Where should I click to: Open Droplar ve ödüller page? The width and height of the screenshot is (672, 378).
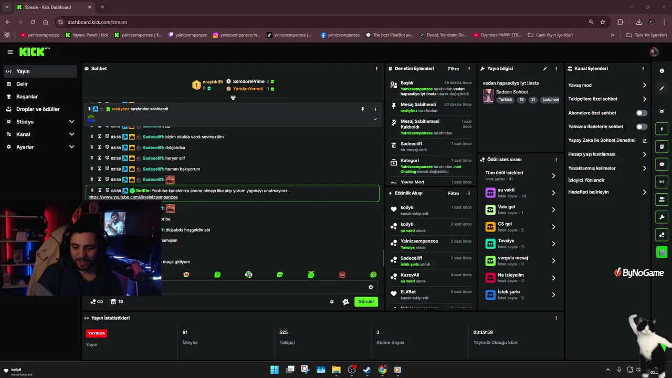(x=40, y=109)
